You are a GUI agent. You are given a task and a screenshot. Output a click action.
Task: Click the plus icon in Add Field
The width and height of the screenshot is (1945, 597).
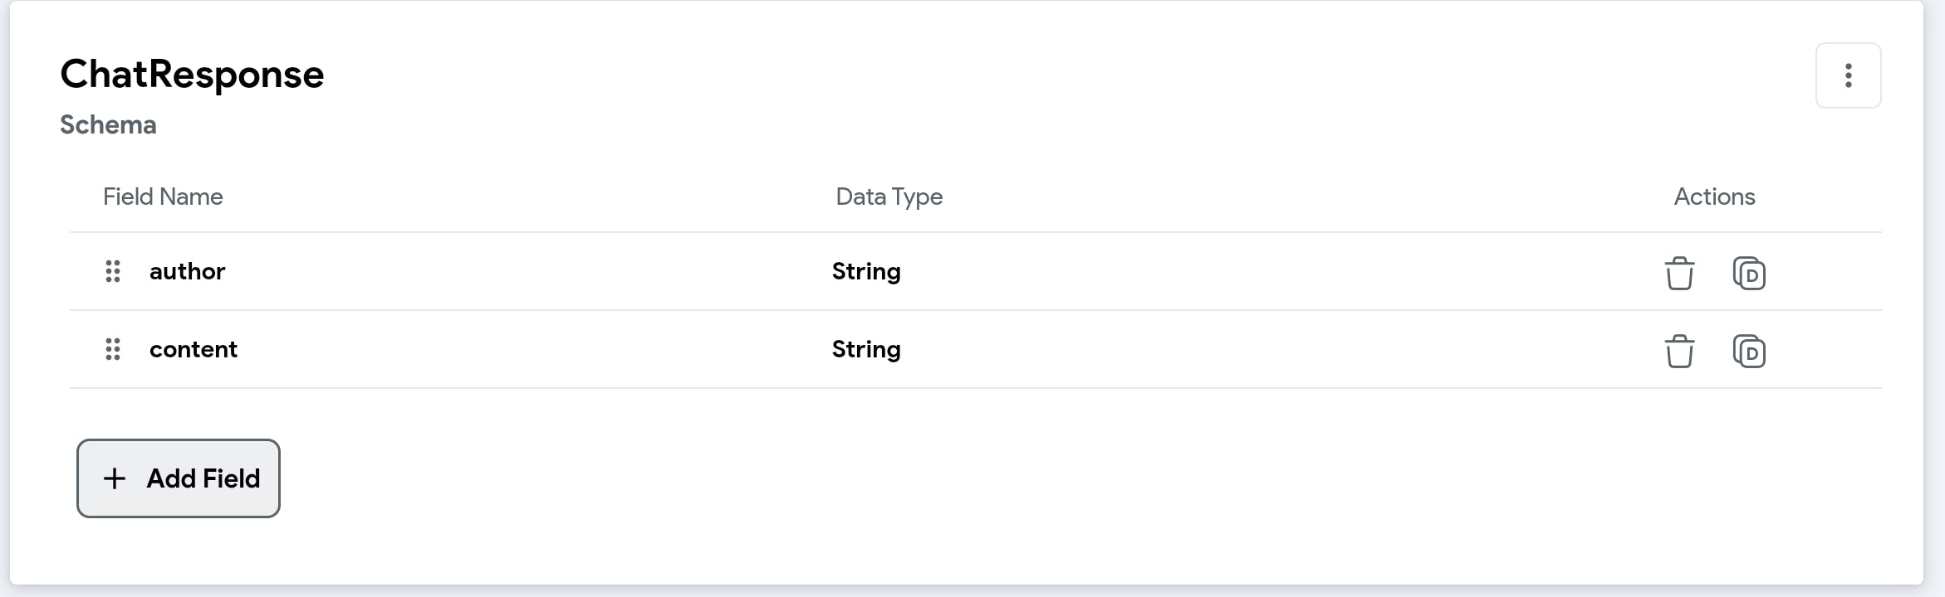tap(115, 478)
